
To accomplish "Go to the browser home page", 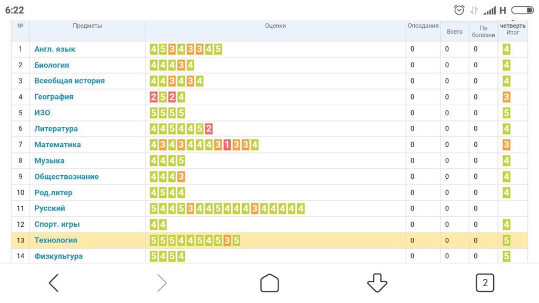I will tap(269, 283).
